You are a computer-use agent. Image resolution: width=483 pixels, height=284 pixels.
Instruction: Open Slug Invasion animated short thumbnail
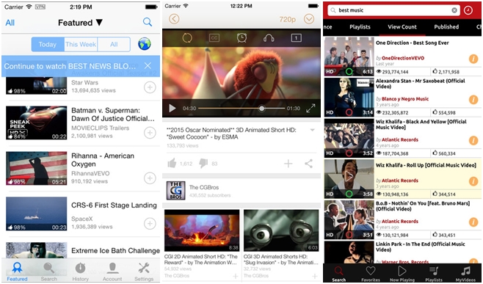point(281,230)
